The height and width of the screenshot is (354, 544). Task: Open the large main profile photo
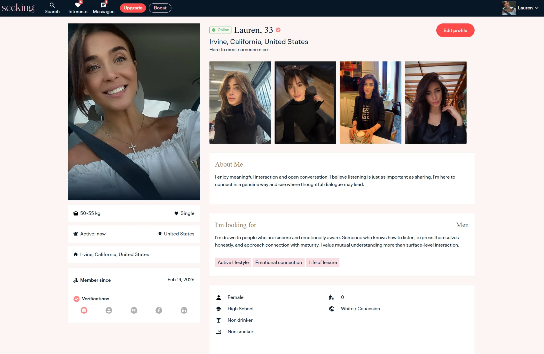tap(134, 112)
